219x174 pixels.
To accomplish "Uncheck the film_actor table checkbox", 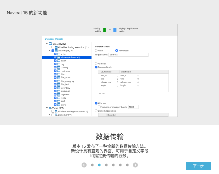I will pos(55,77).
